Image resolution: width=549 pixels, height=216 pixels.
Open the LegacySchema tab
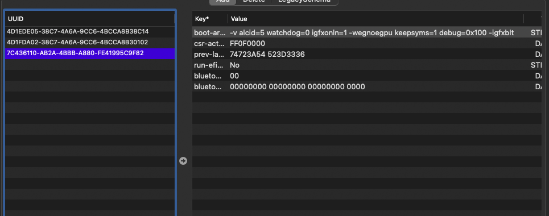[304, 1]
